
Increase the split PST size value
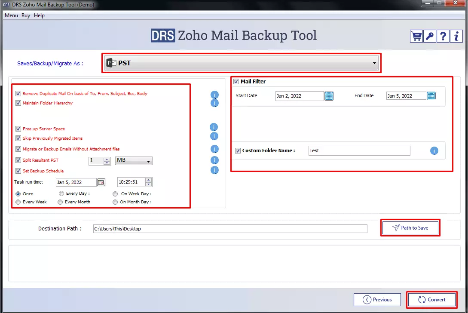point(107,159)
